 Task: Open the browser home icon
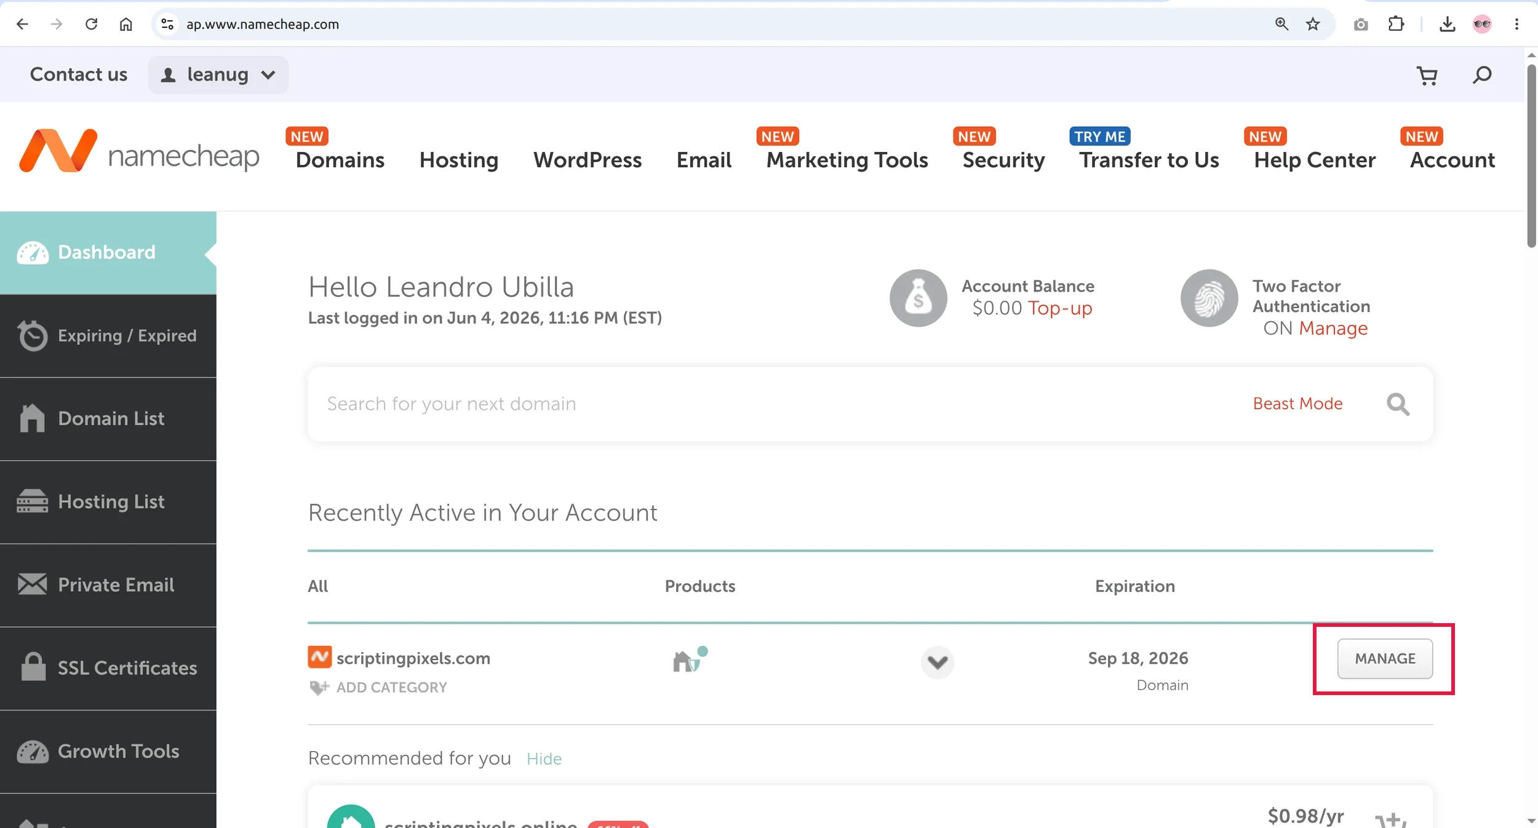click(x=126, y=24)
